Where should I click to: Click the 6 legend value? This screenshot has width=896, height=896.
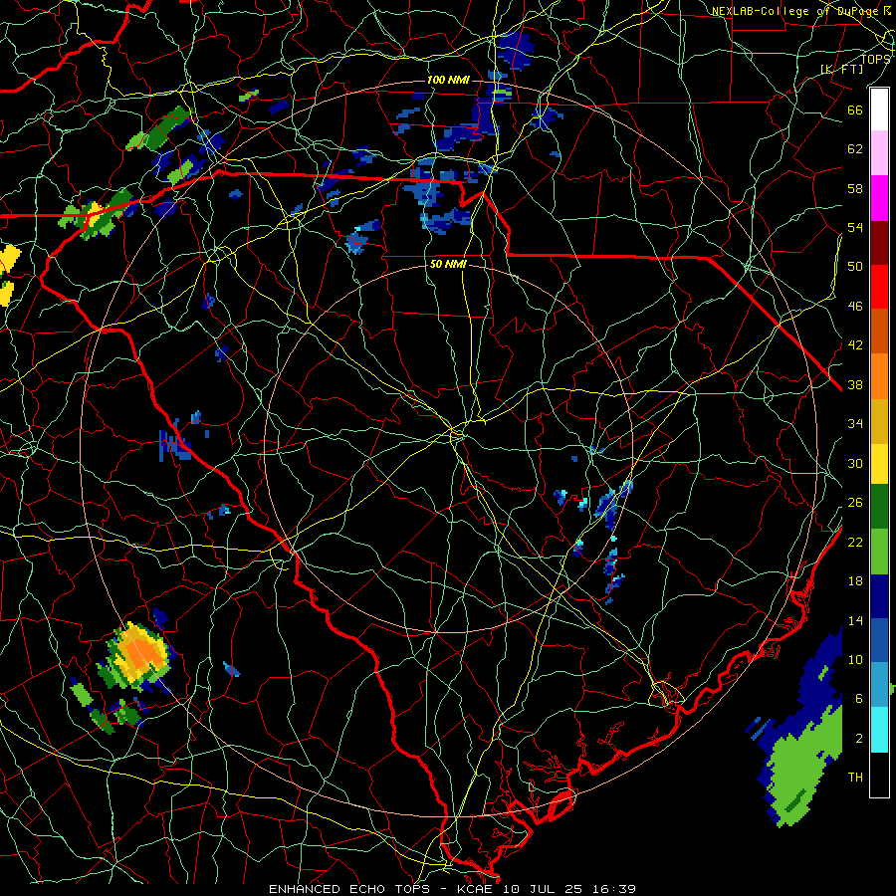[x=859, y=698]
